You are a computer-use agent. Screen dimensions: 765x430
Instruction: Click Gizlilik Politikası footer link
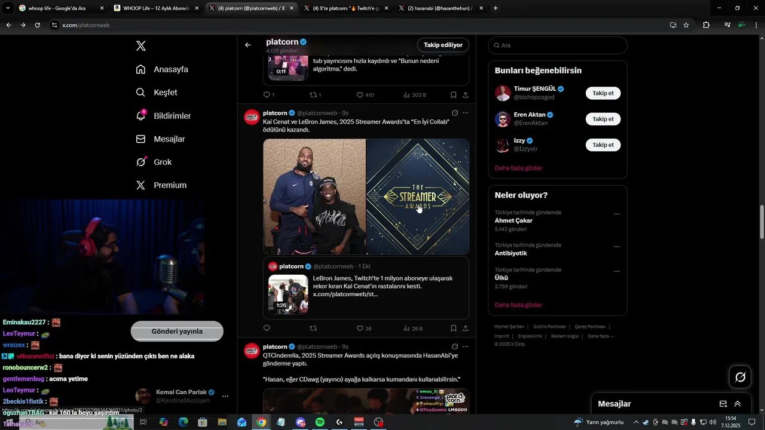click(549, 327)
